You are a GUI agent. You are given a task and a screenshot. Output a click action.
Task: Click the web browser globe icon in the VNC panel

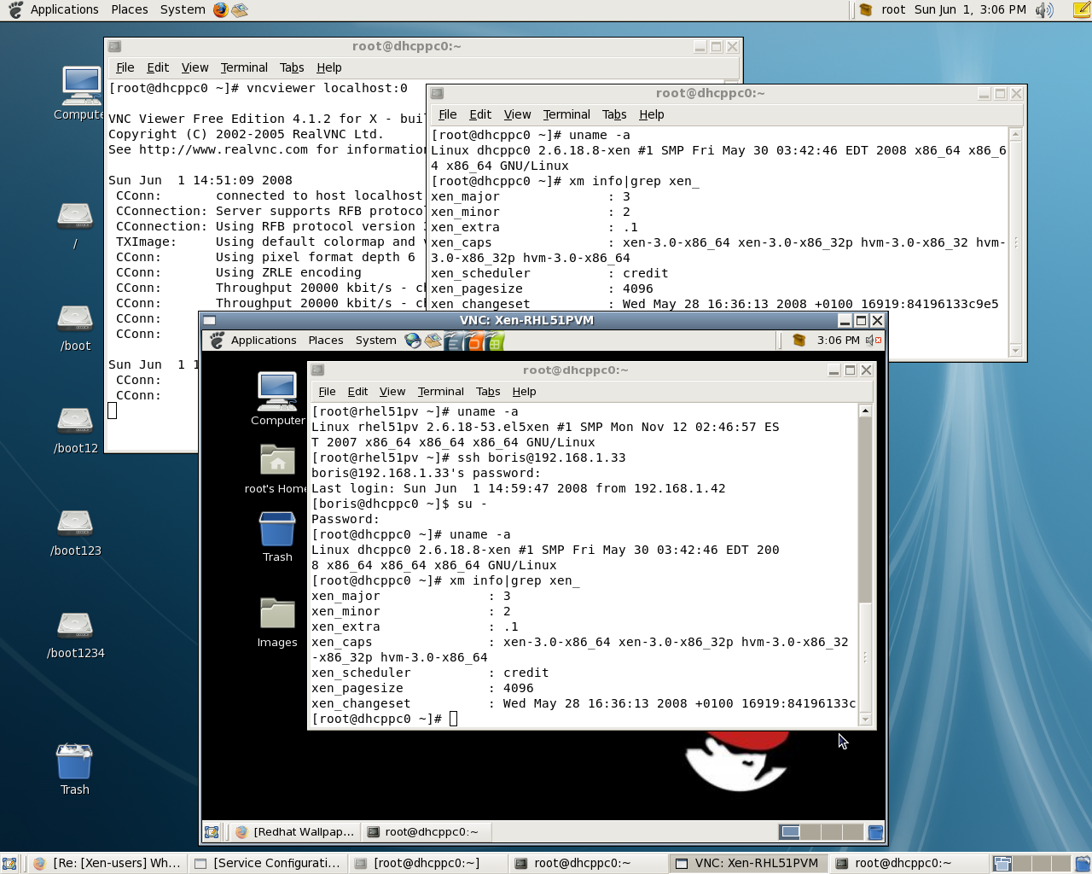[x=413, y=341]
